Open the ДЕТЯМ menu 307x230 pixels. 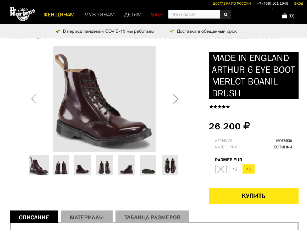pyautogui.click(x=133, y=15)
